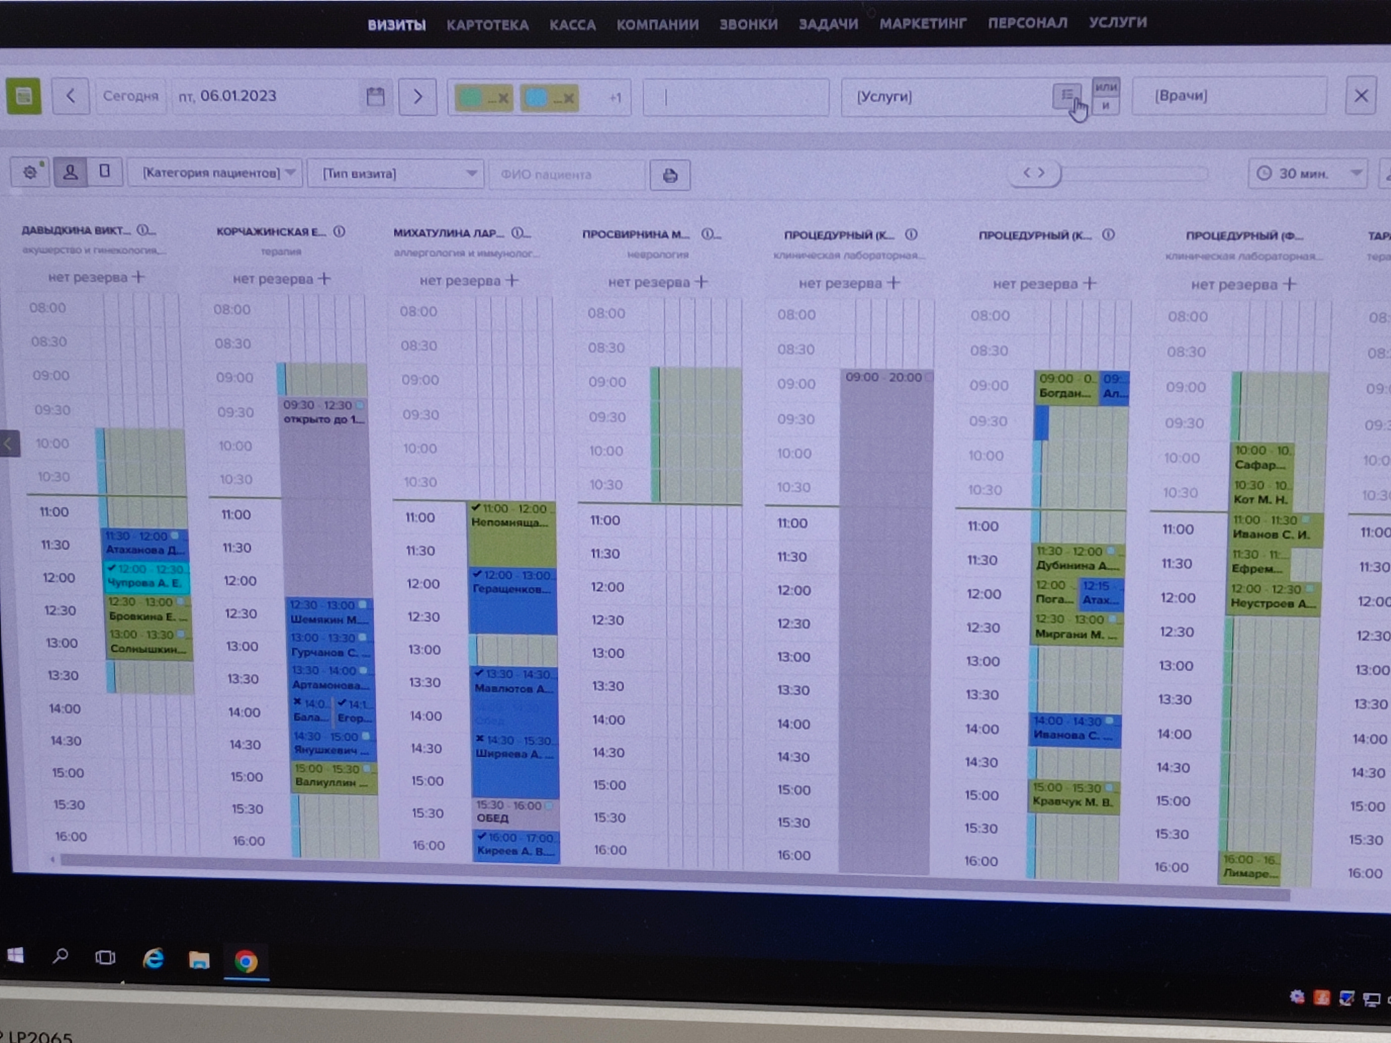The width and height of the screenshot is (1391, 1043).
Task: Open the services list icon in Услуги field
Action: (1067, 95)
